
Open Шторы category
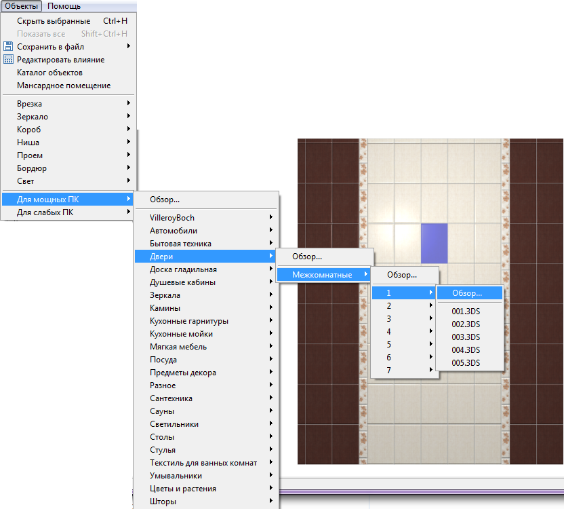(206, 502)
